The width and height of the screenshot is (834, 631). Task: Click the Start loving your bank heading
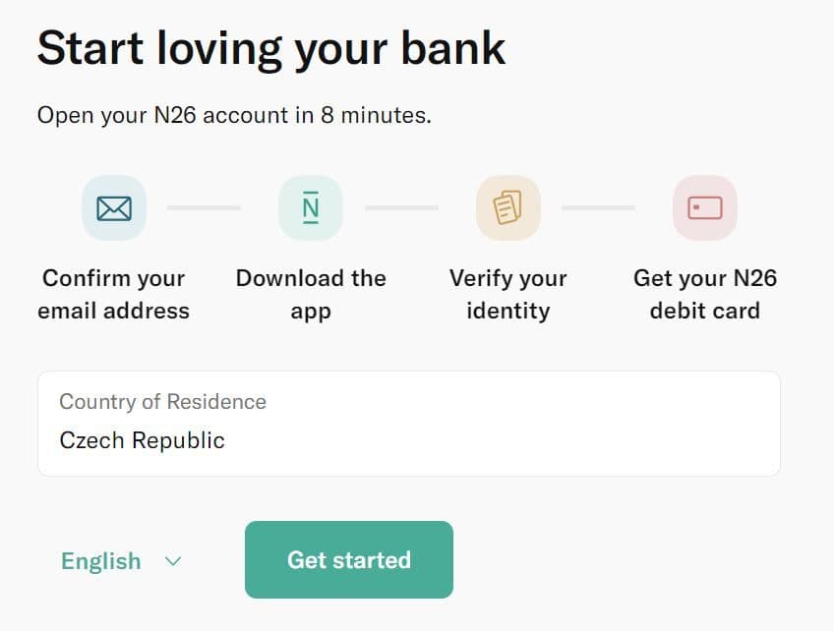pos(271,47)
